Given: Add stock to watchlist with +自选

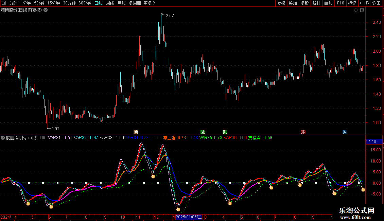Looking at the screenshot, I should click(364, 3).
